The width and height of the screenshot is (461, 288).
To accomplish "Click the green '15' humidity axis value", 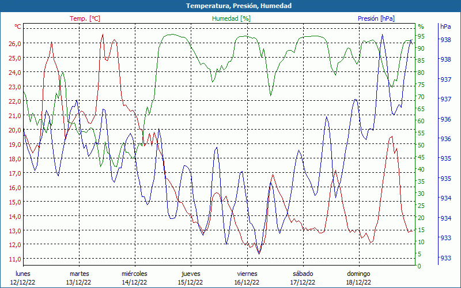I will (x=421, y=230).
